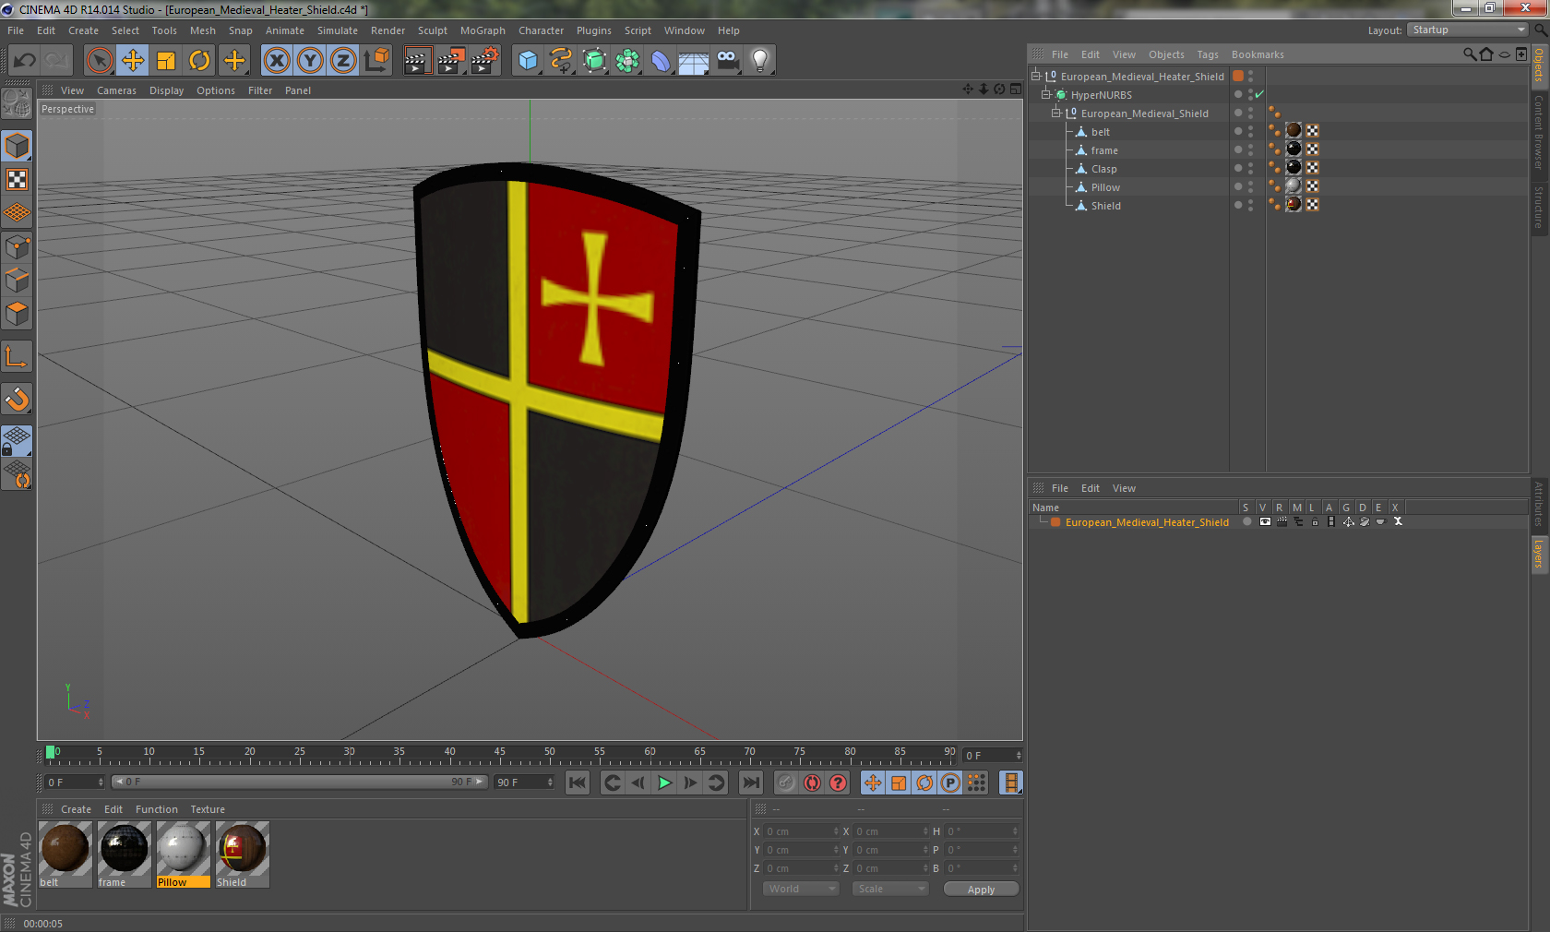Viewport: 1550px width, 932px height.
Task: Open the Content Browser side tab
Action: pos(1539,131)
